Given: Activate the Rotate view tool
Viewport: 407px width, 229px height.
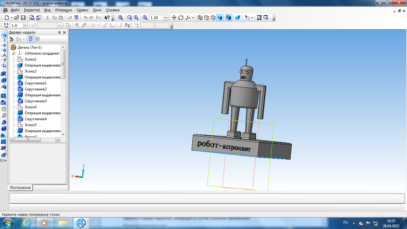Looking at the screenshot, I should (x=180, y=18).
